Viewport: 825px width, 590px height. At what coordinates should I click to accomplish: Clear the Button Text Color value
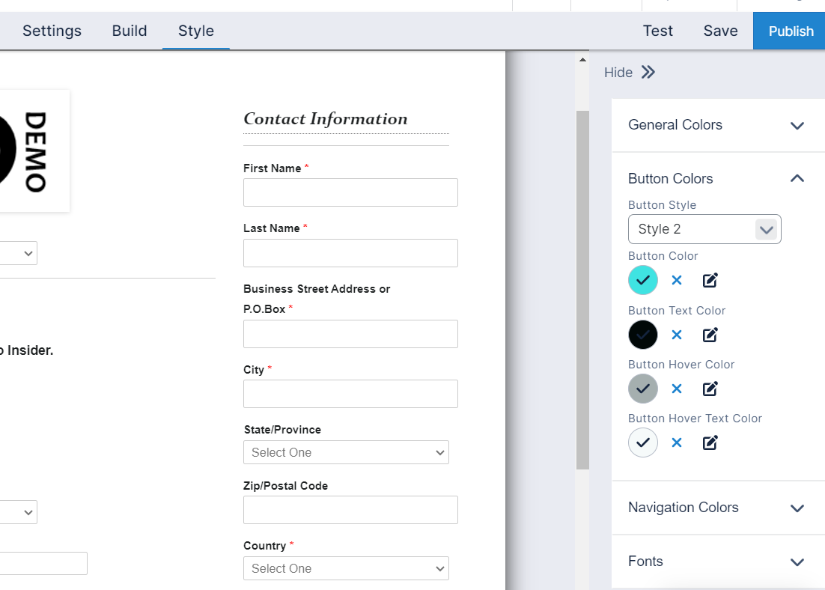pyautogui.click(x=677, y=335)
